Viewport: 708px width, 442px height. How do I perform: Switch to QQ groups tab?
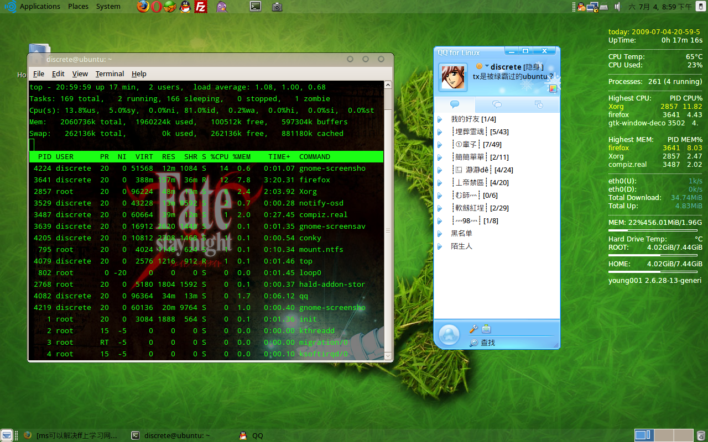tap(497, 104)
